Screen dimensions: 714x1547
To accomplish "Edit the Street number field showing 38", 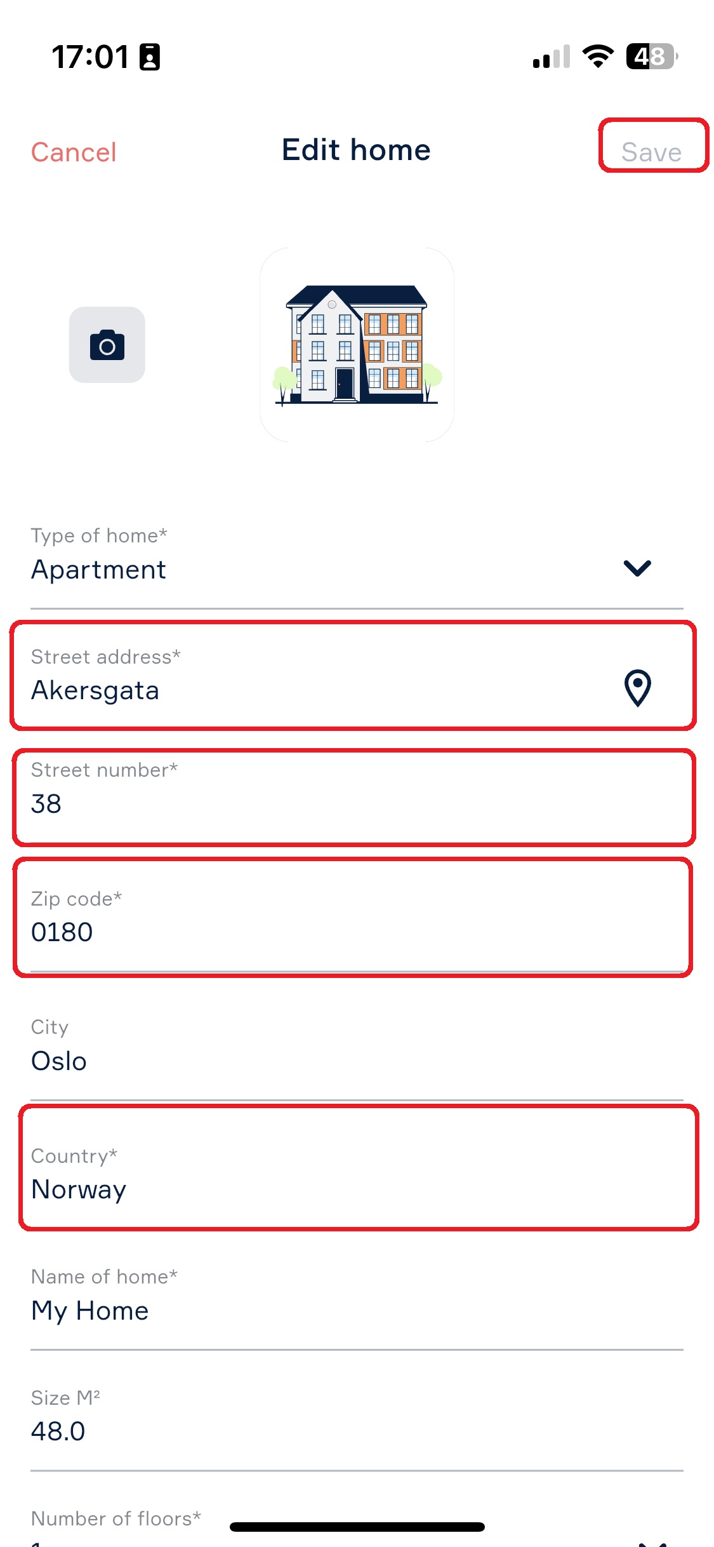I will coord(354,798).
